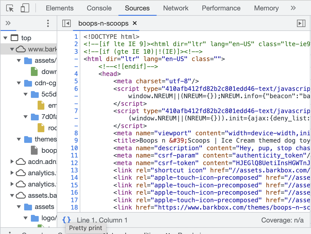Collapse the 7d0fa folder arrow
This screenshot has height=234, width=311.
tap(26, 116)
